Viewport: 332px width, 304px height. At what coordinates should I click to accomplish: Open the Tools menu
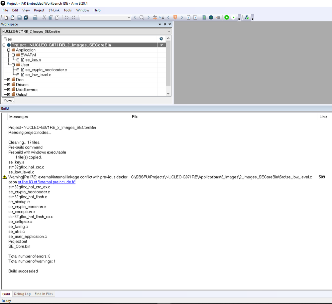click(67, 10)
